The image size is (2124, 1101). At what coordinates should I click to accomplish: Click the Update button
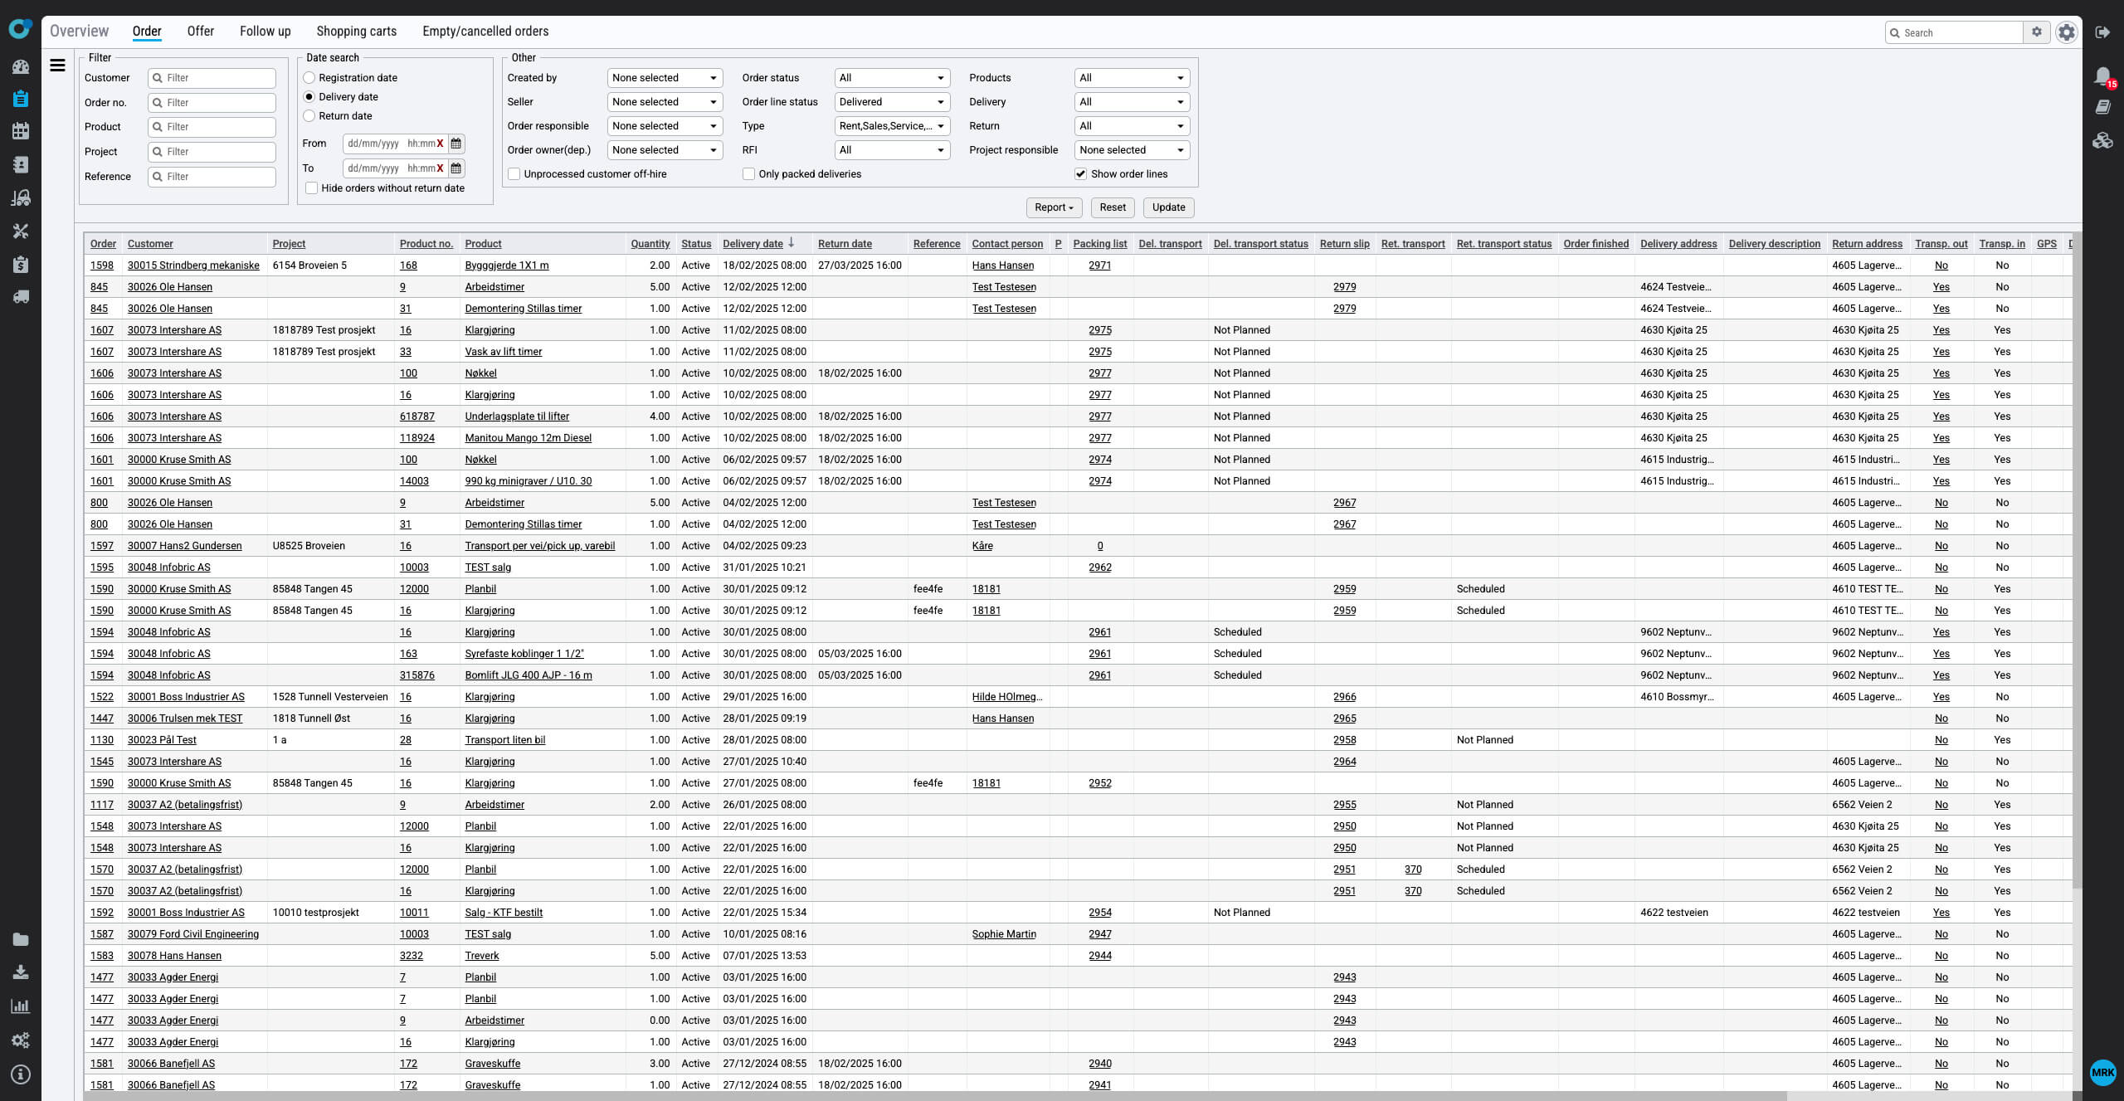pos(1168,207)
